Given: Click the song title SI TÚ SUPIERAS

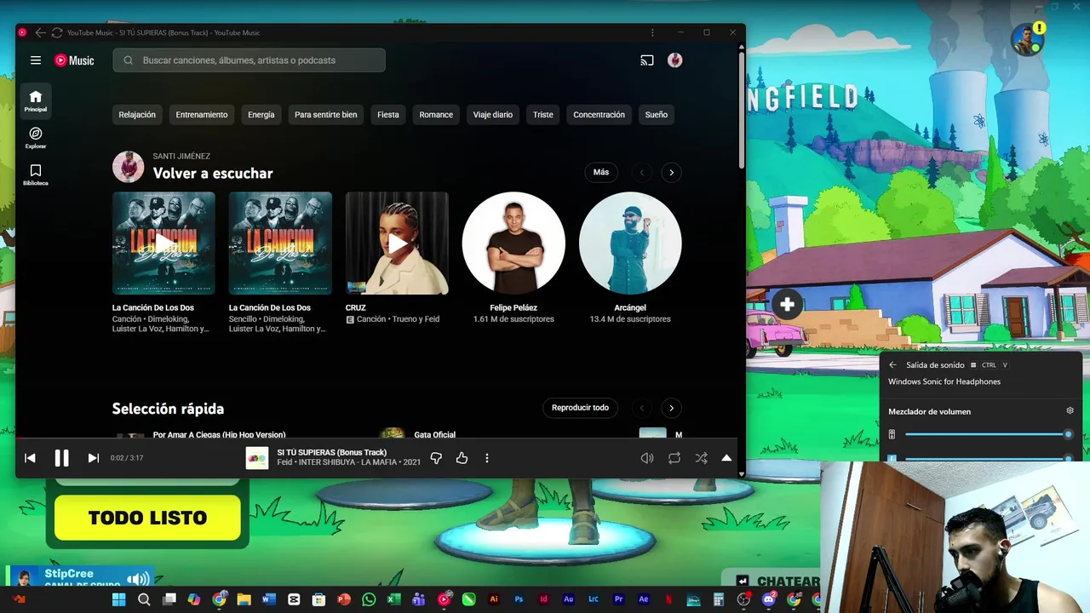Looking at the screenshot, I should [x=331, y=452].
